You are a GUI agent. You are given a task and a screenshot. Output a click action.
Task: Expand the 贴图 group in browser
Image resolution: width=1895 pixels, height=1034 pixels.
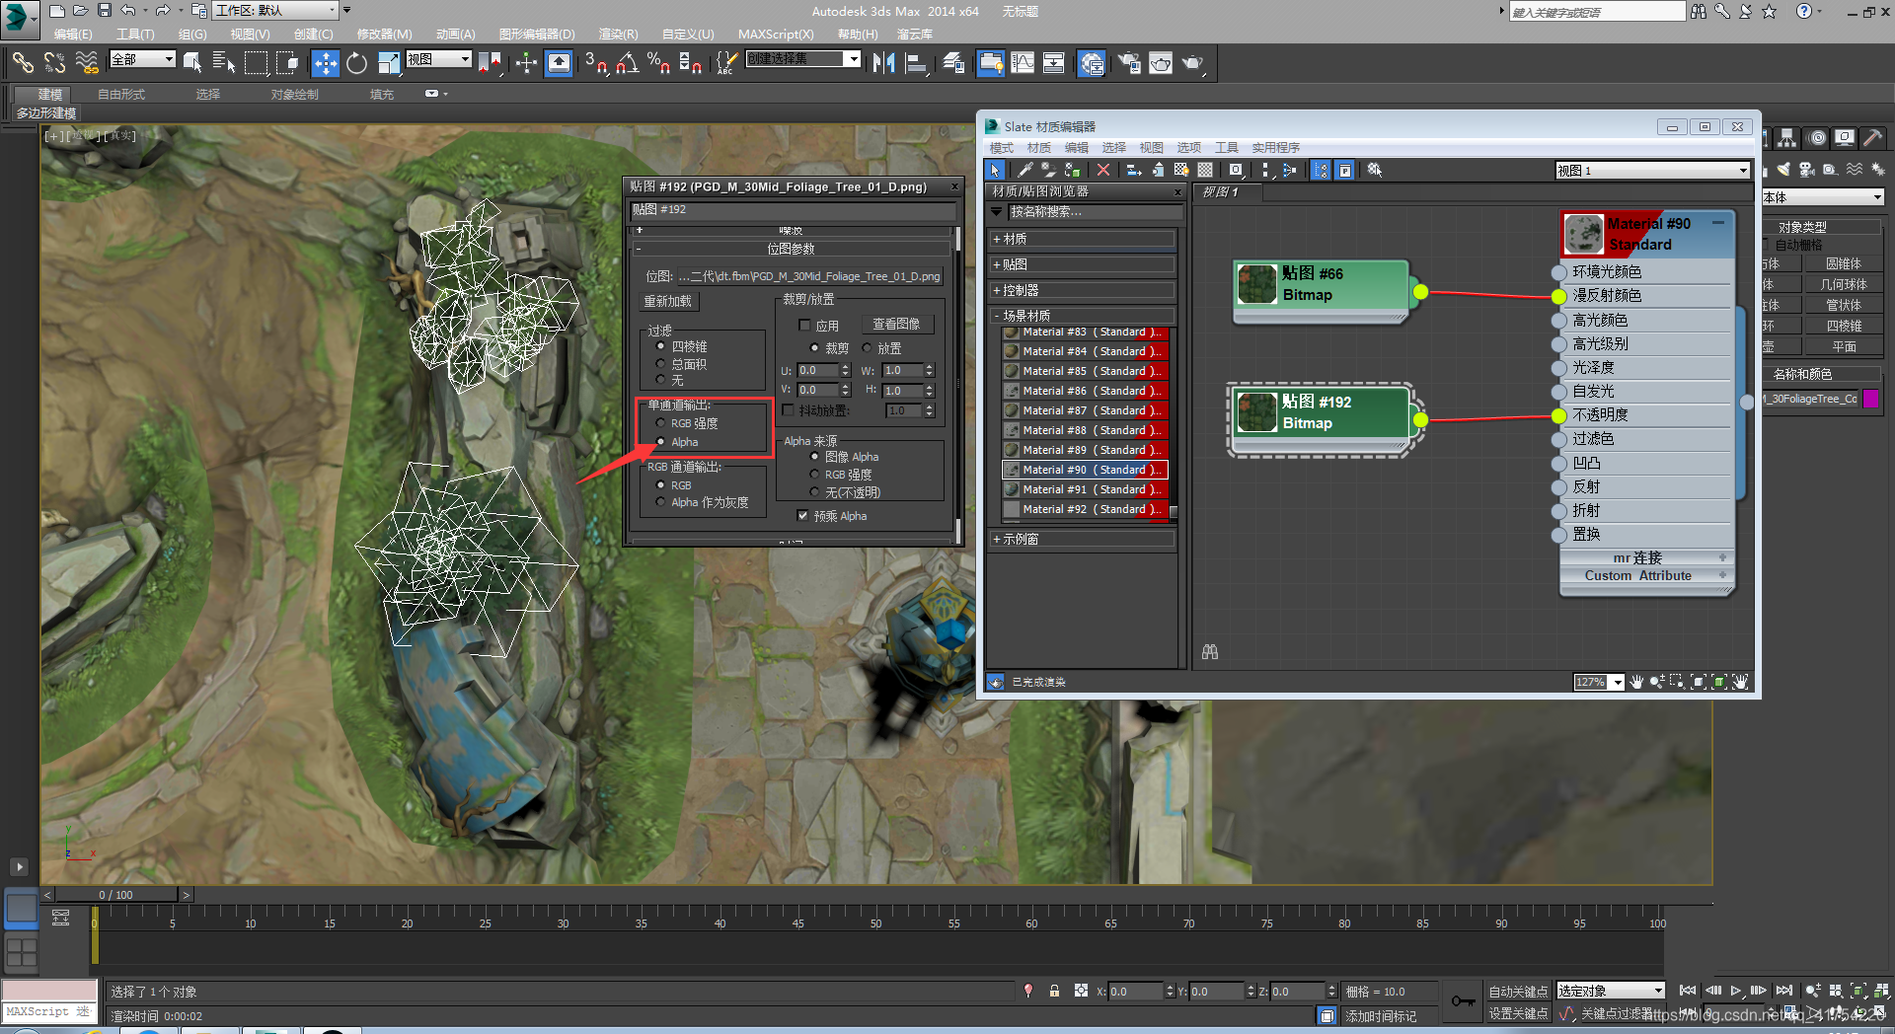1082,264
